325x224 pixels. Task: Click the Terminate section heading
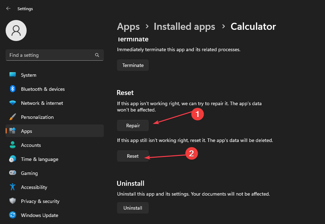point(133,39)
